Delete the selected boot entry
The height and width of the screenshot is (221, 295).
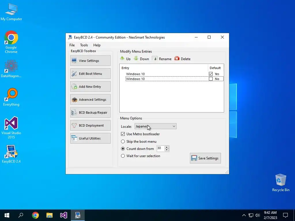(182, 59)
